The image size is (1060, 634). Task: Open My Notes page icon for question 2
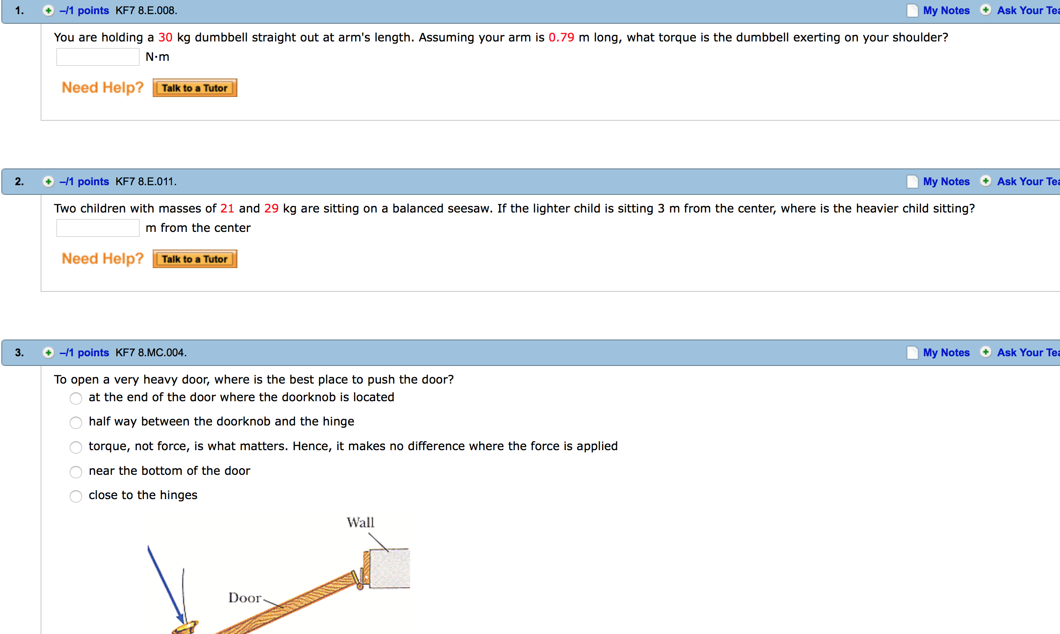coord(912,182)
